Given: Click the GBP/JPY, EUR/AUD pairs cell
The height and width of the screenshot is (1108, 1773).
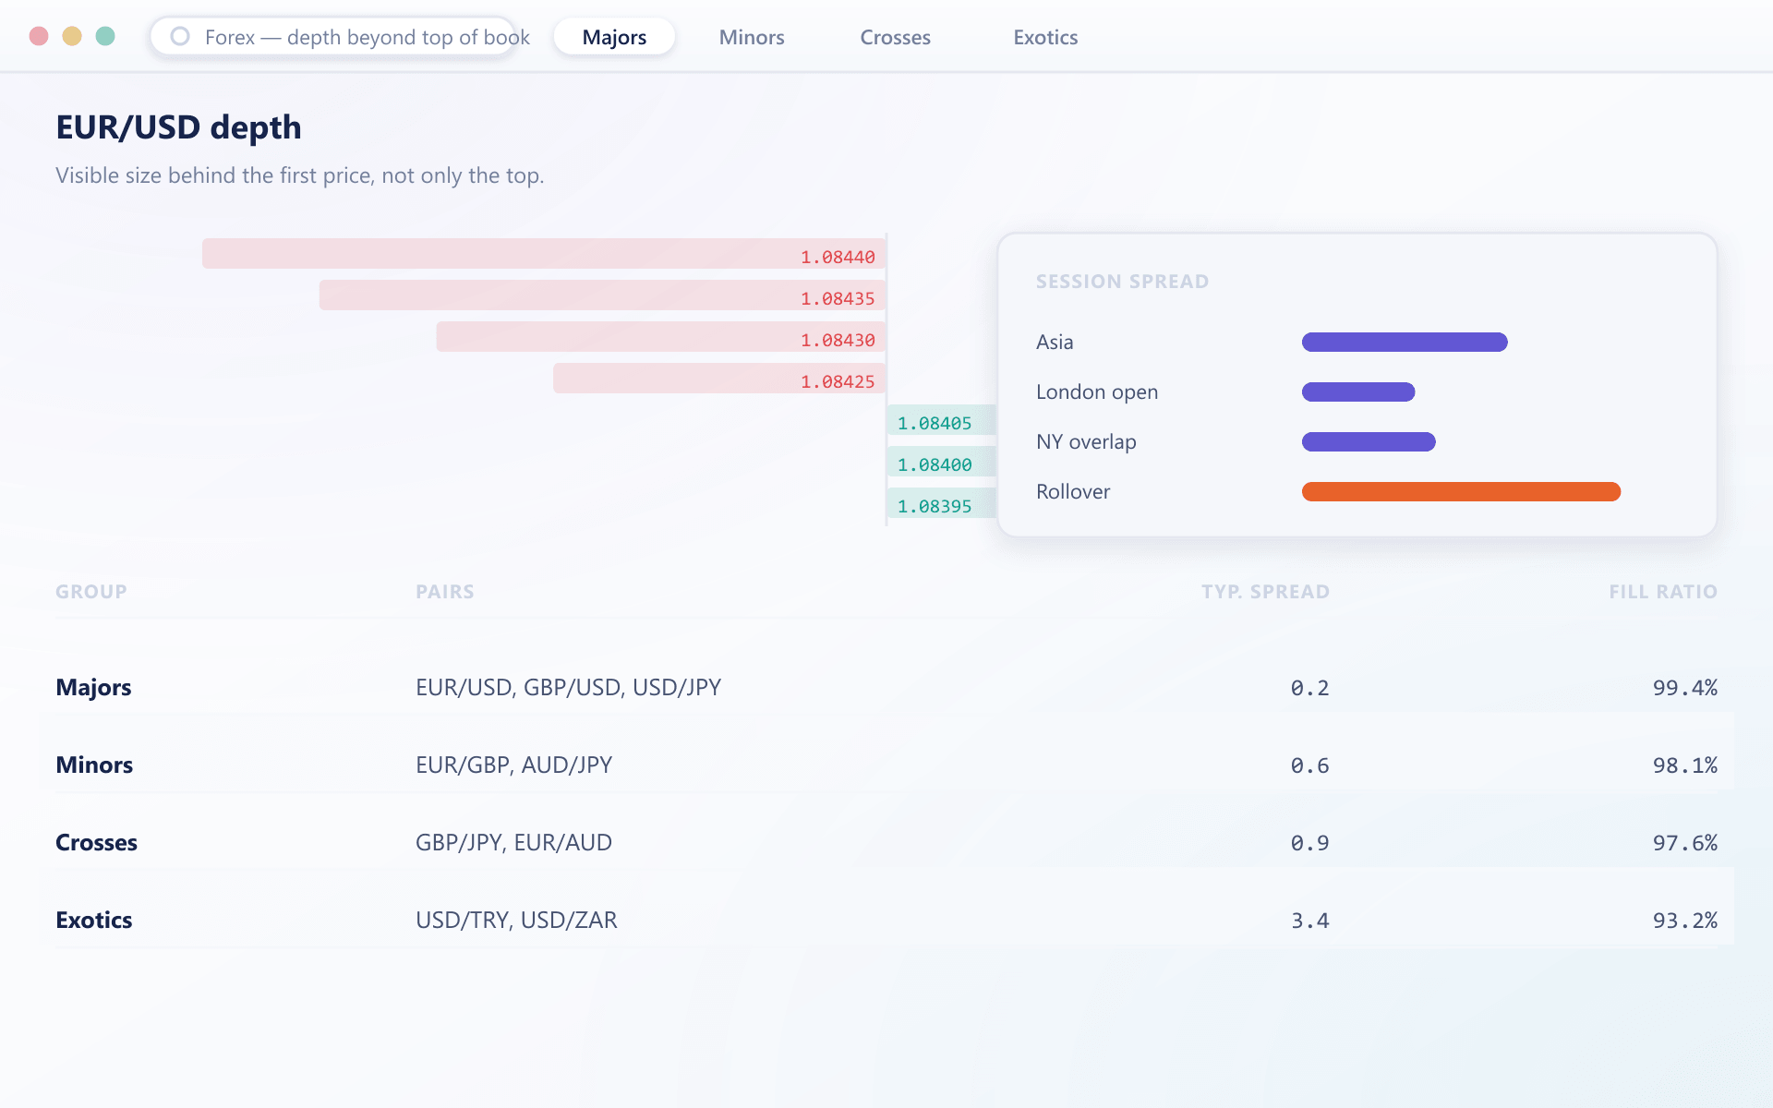Looking at the screenshot, I should [x=513, y=843].
